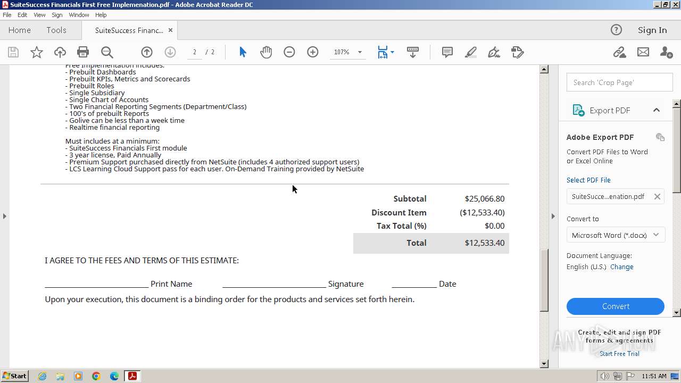Click the document scrollbar up arrow
681x383 pixels.
coord(544,69)
